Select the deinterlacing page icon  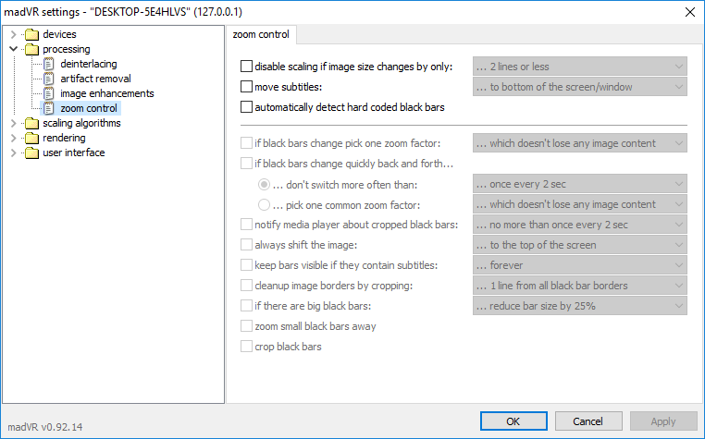click(x=48, y=65)
